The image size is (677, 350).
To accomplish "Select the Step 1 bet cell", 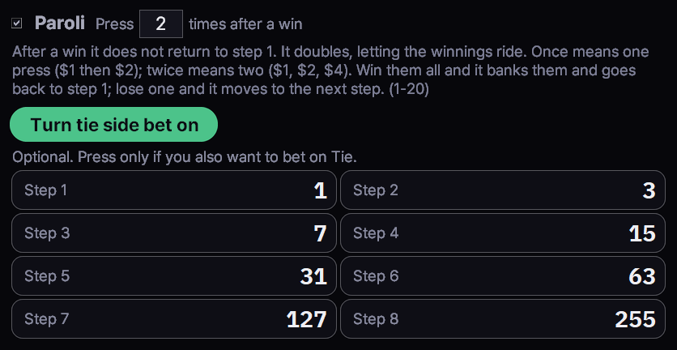I will (174, 190).
